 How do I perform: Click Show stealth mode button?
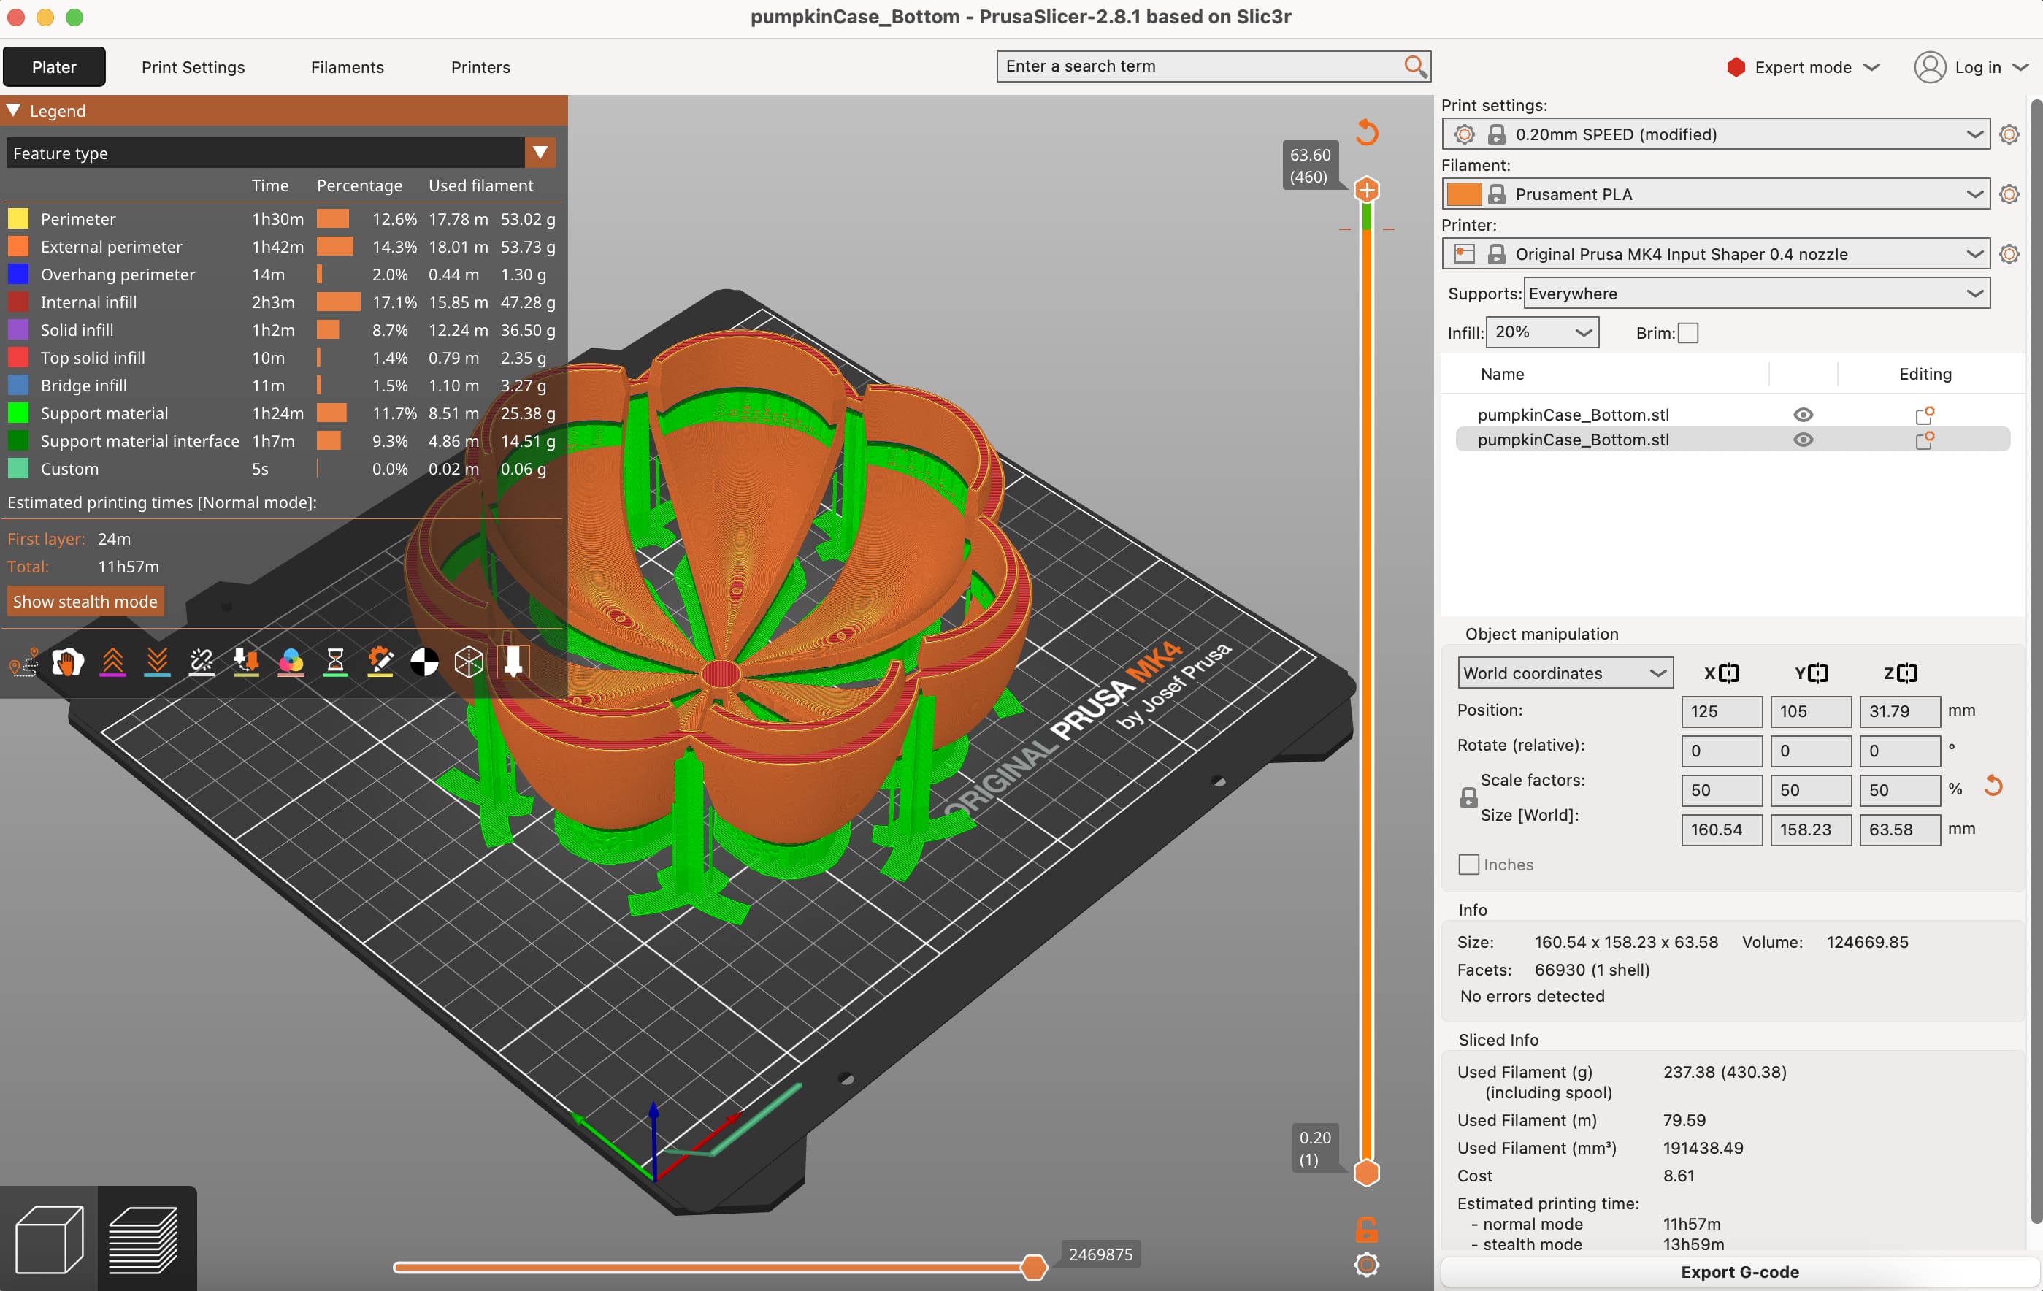(85, 602)
